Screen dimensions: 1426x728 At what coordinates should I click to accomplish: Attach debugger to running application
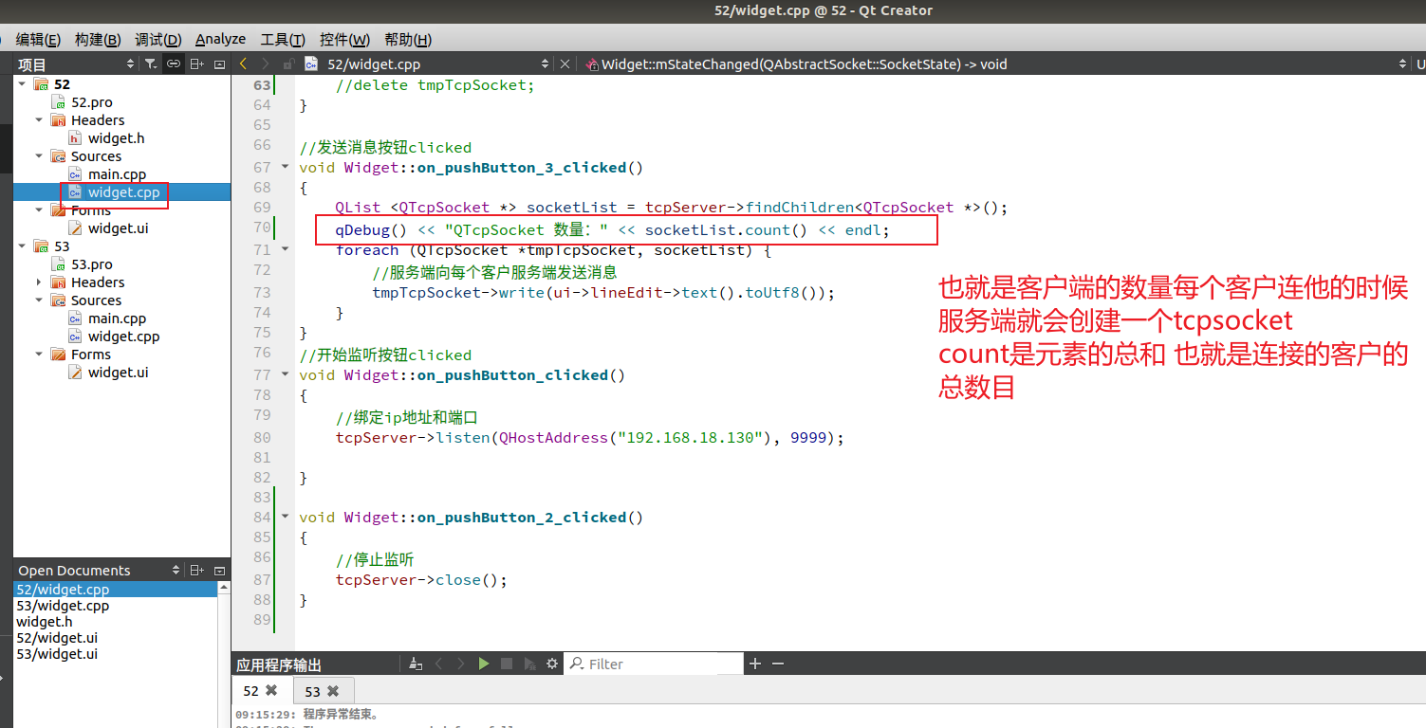click(529, 664)
